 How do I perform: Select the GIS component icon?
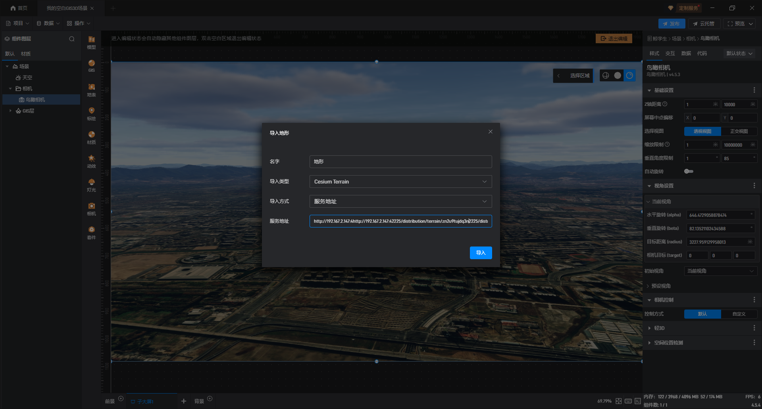point(91,65)
